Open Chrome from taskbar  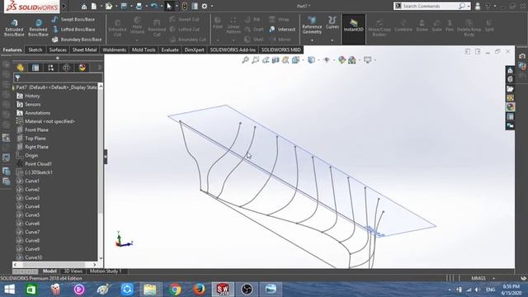(175, 290)
